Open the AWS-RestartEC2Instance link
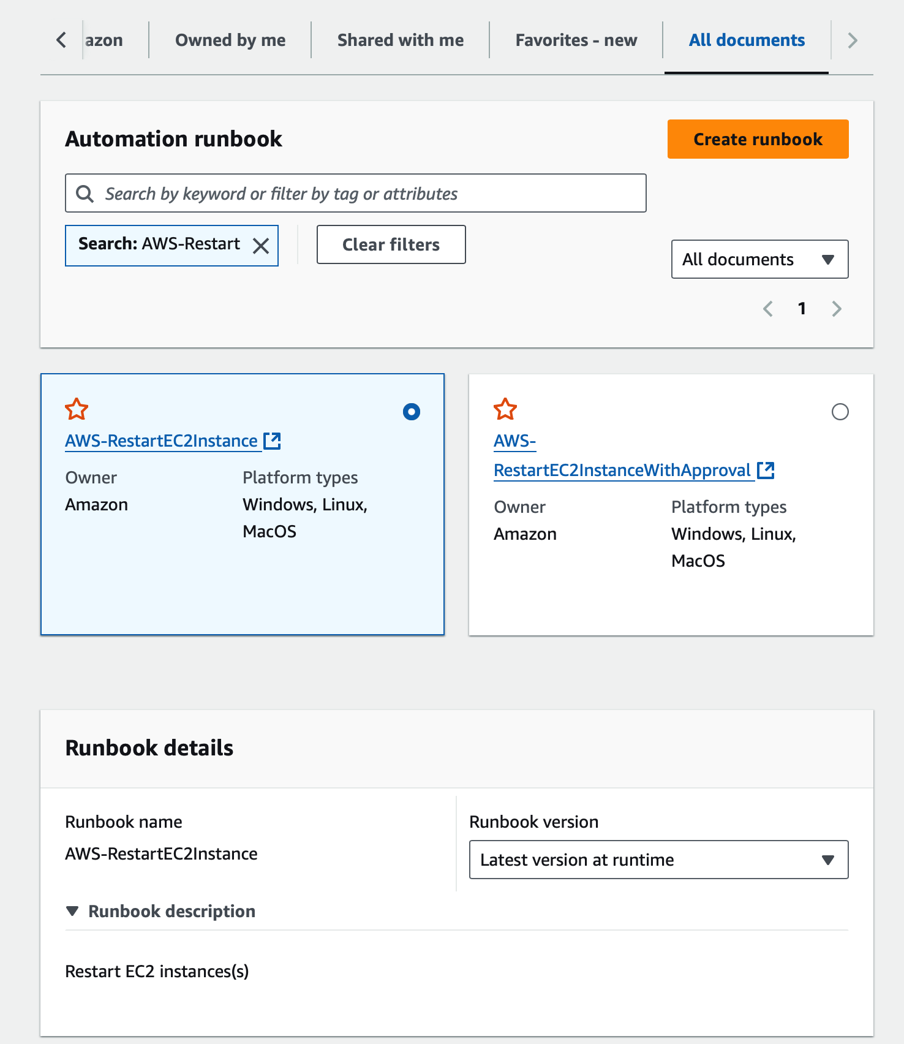This screenshot has height=1044, width=904. (x=162, y=441)
